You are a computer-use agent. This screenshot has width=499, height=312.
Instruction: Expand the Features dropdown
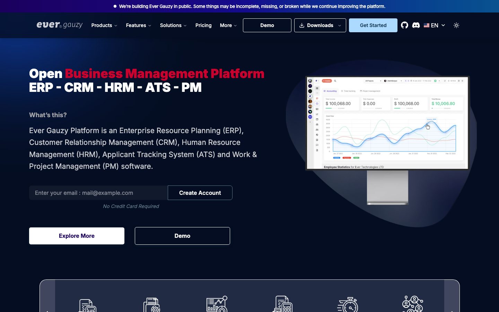click(x=139, y=25)
